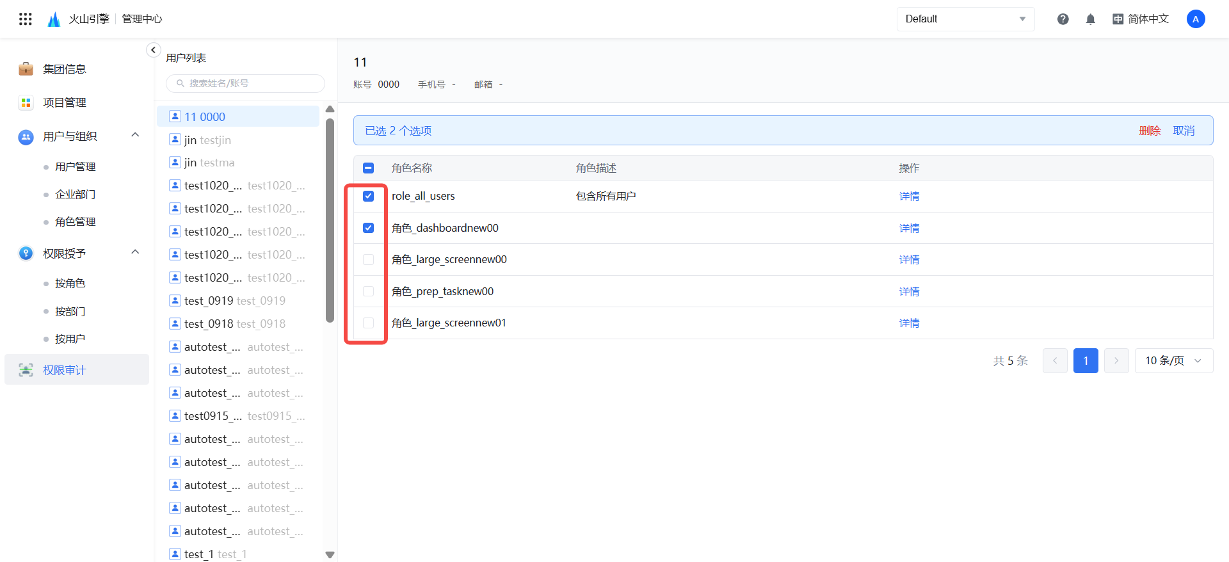1229x562 pixels.
Task: Check the 角色_prep_tasknew00 checkbox
Action: [x=368, y=291]
